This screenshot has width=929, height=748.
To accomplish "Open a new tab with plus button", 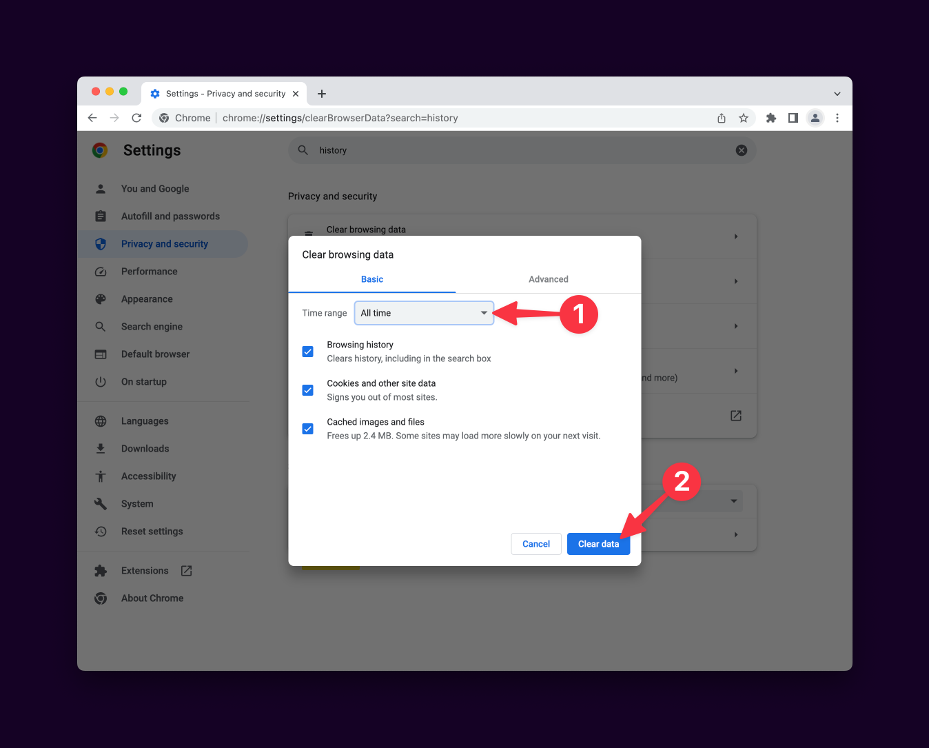I will click(322, 94).
